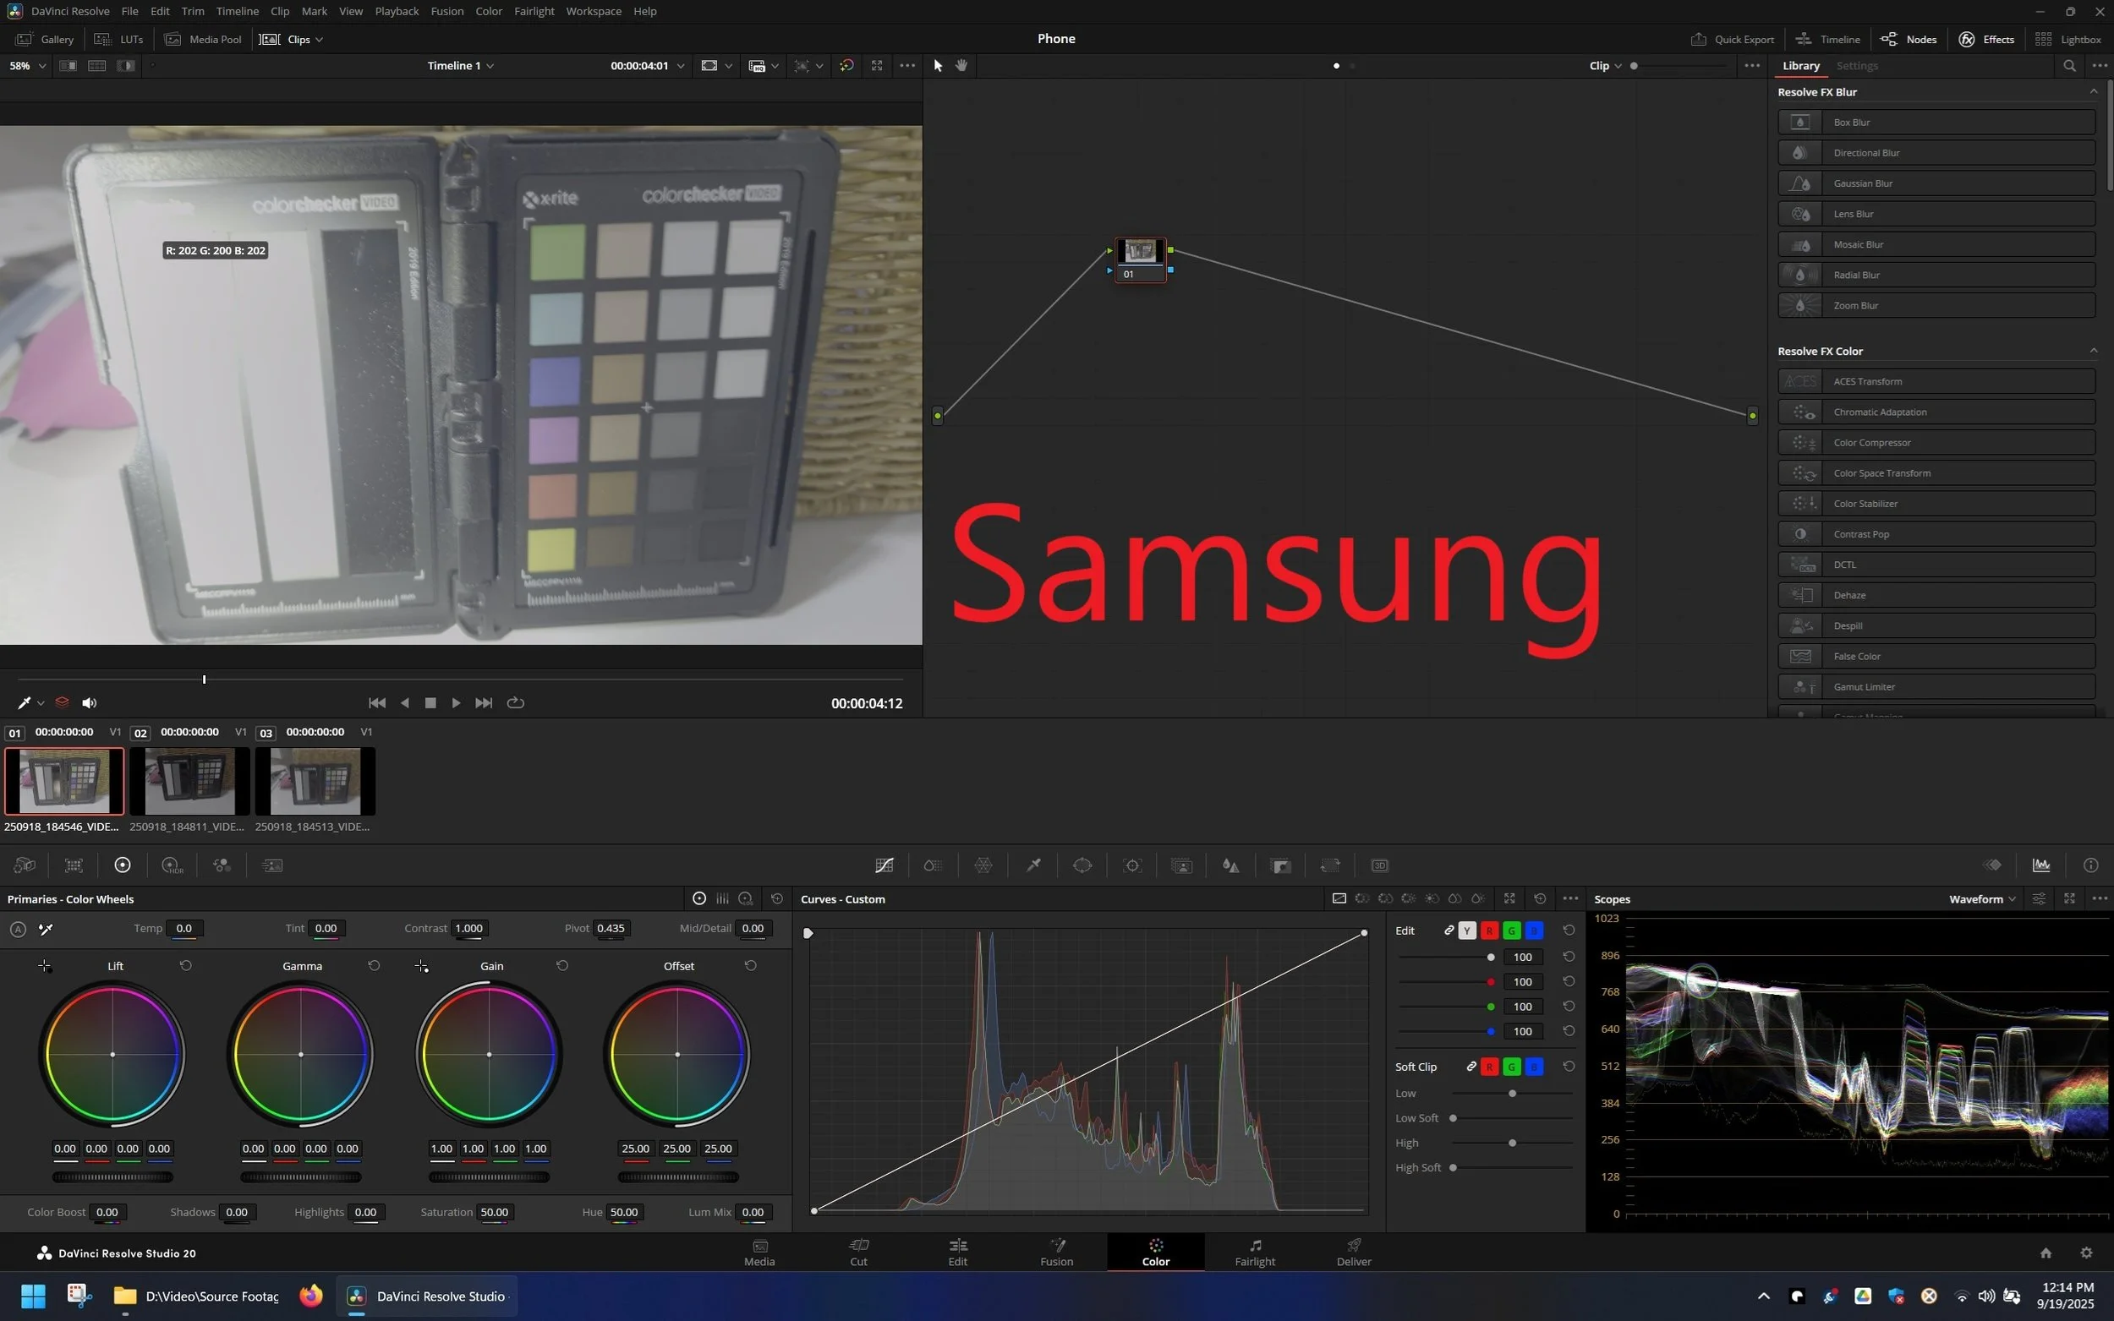Image resolution: width=2114 pixels, height=1321 pixels.
Task: Select the hand pan tool
Action: click(961, 66)
